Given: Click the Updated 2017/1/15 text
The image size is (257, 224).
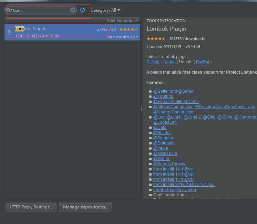Looking at the screenshot, I should click(164, 47).
